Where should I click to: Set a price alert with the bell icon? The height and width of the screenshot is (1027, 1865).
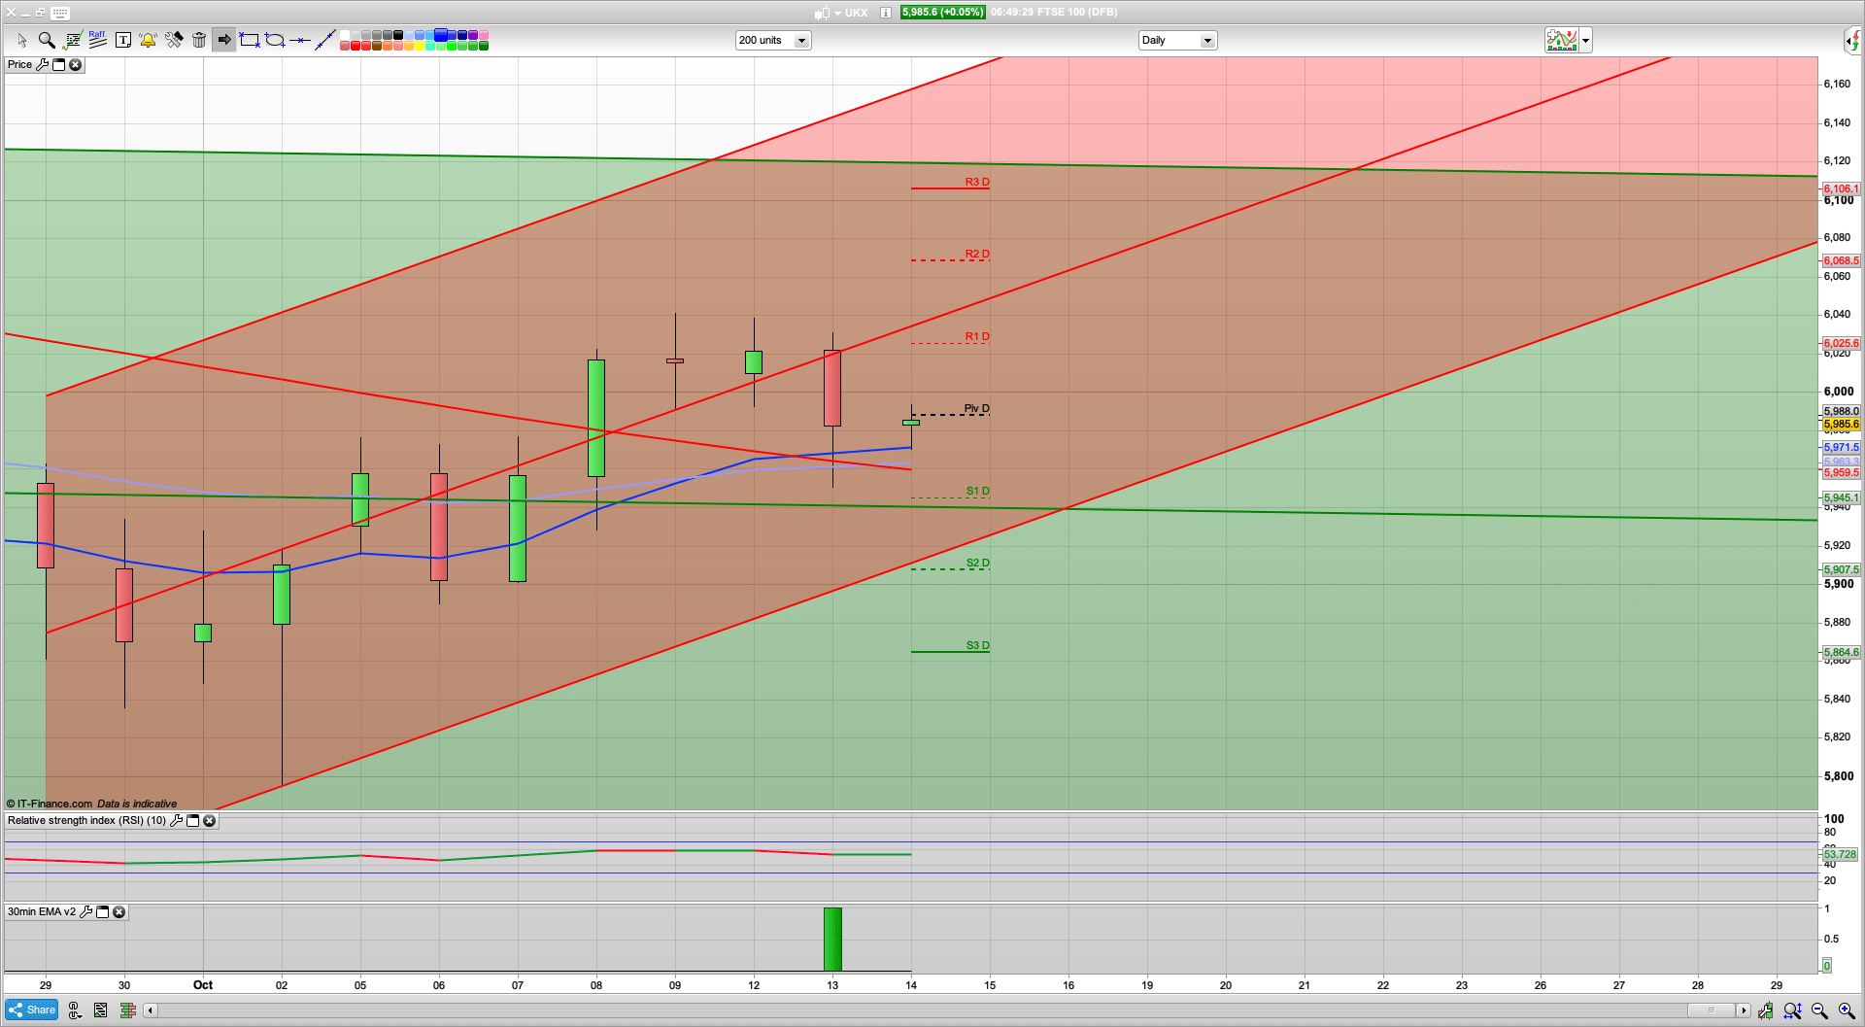[x=148, y=40]
